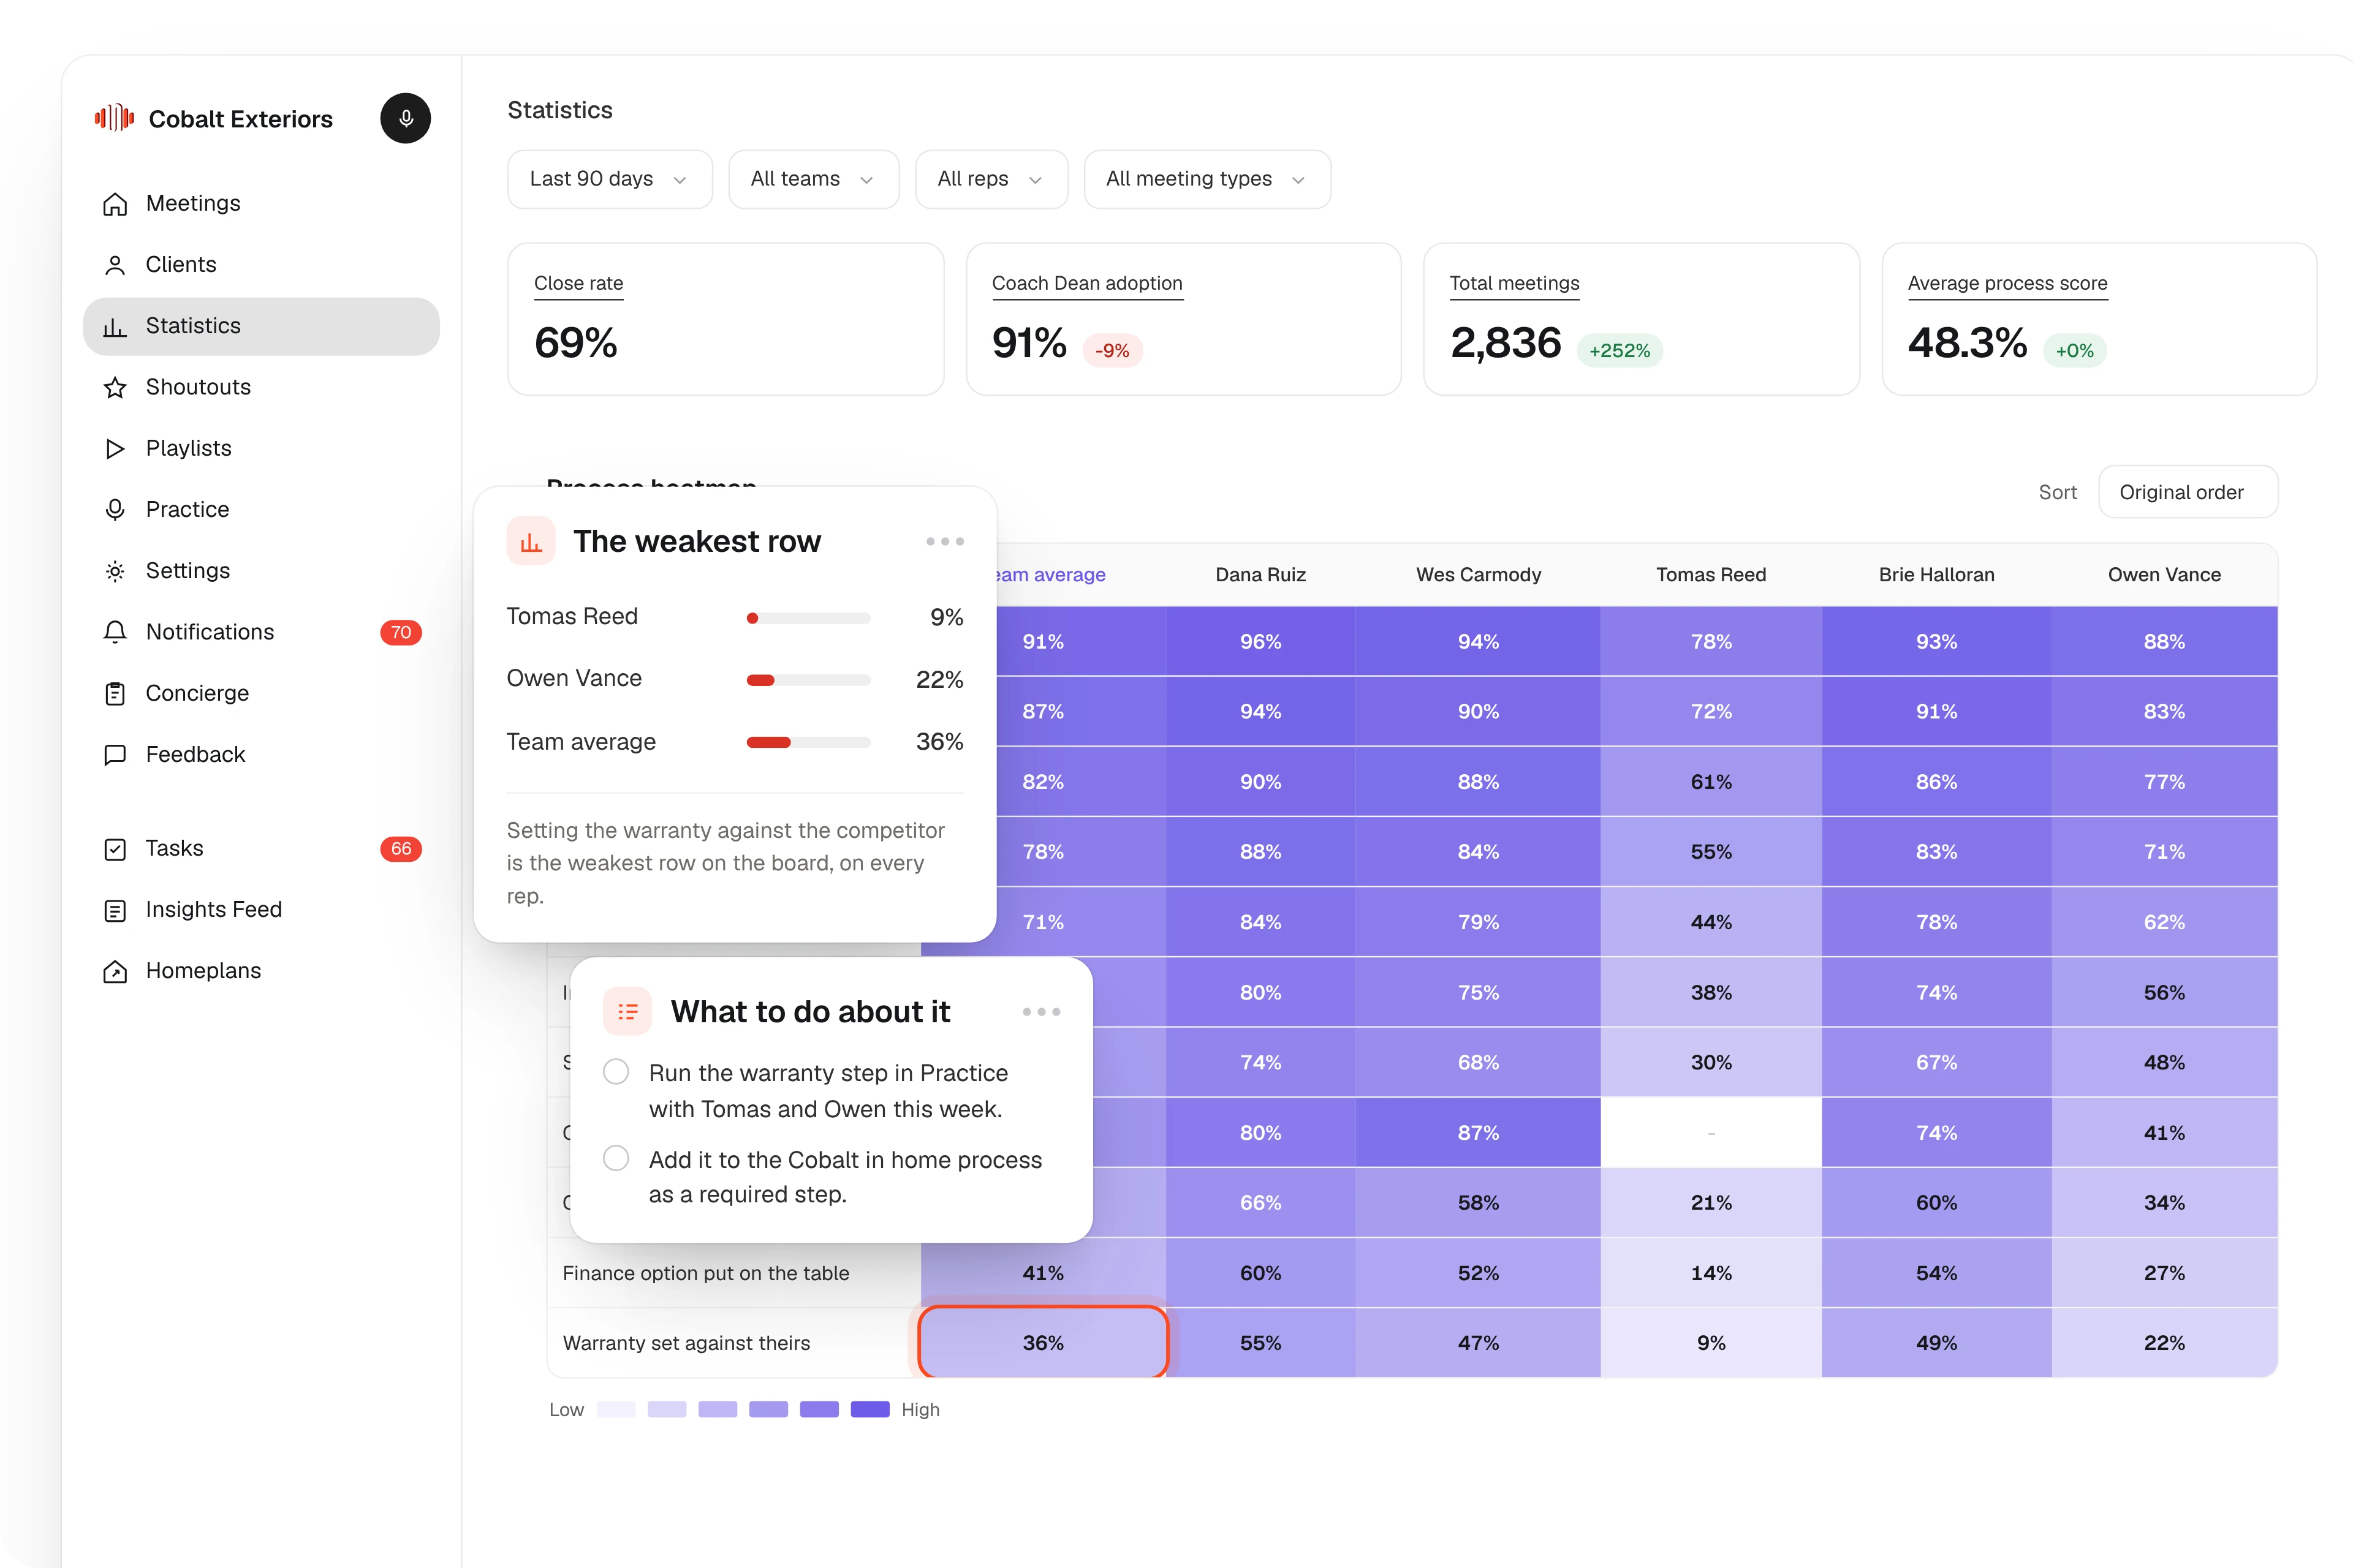Click Tomas Reed's 9% warranty cell
This screenshot has height=1568, width=2353.
tap(1711, 1343)
